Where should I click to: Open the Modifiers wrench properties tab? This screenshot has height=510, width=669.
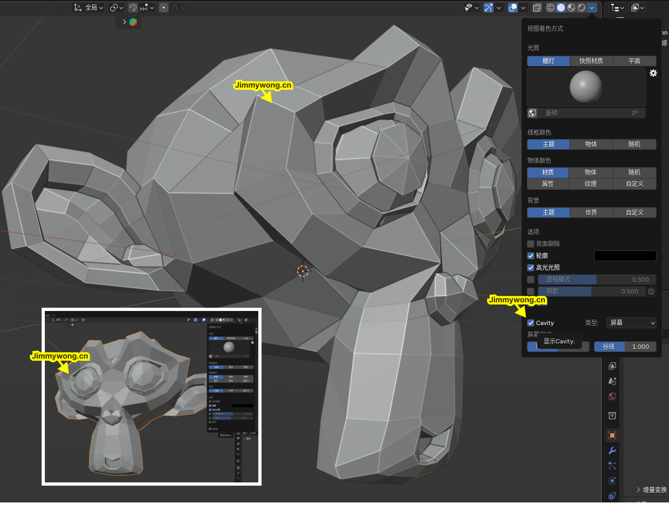pyautogui.click(x=612, y=451)
